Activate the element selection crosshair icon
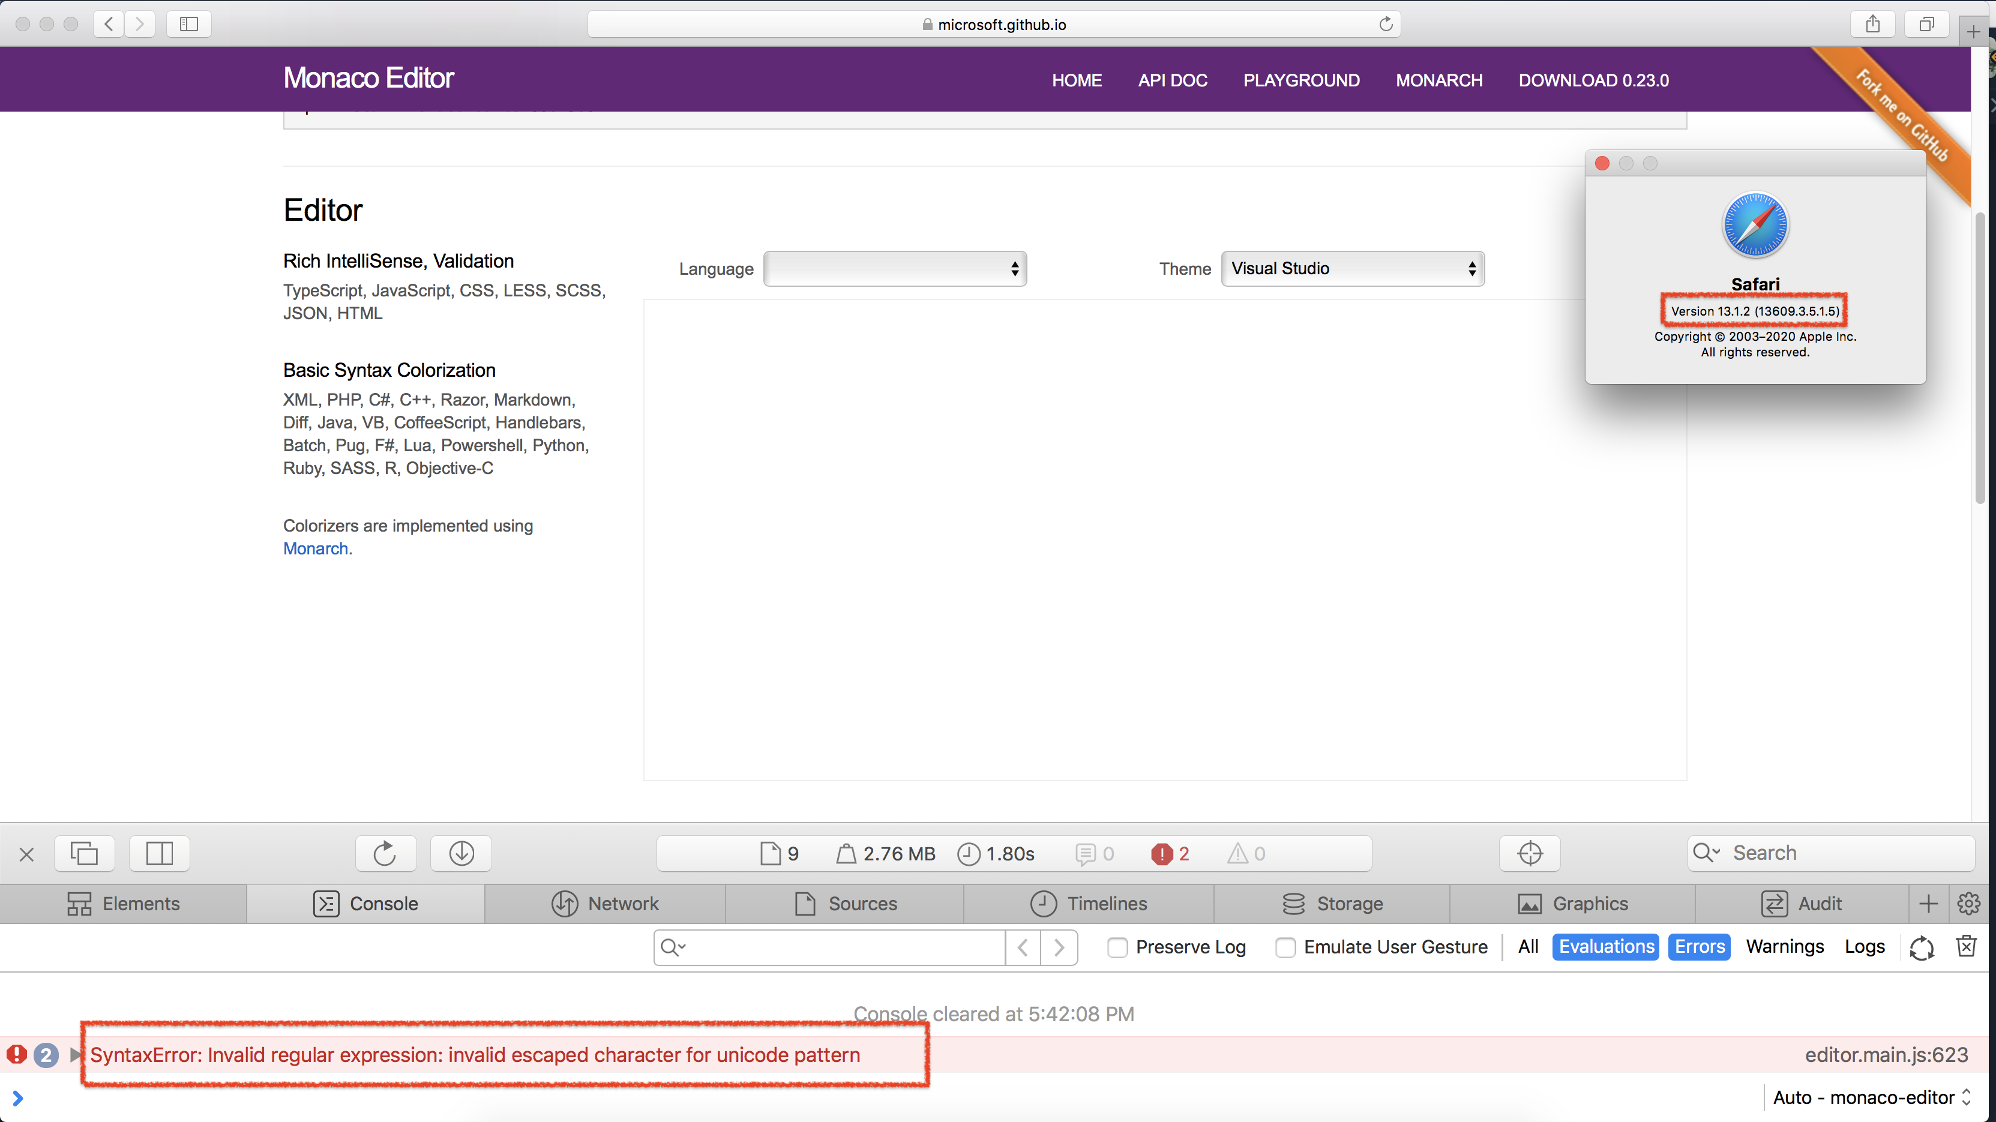1996x1122 pixels. pyautogui.click(x=1530, y=853)
